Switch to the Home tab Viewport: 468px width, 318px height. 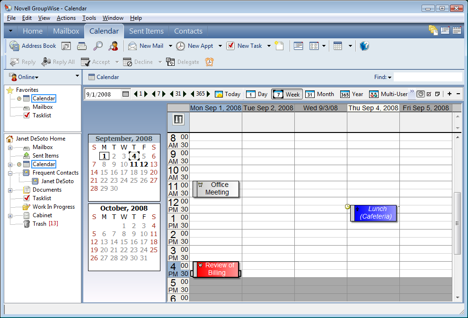[x=33, y=31]
